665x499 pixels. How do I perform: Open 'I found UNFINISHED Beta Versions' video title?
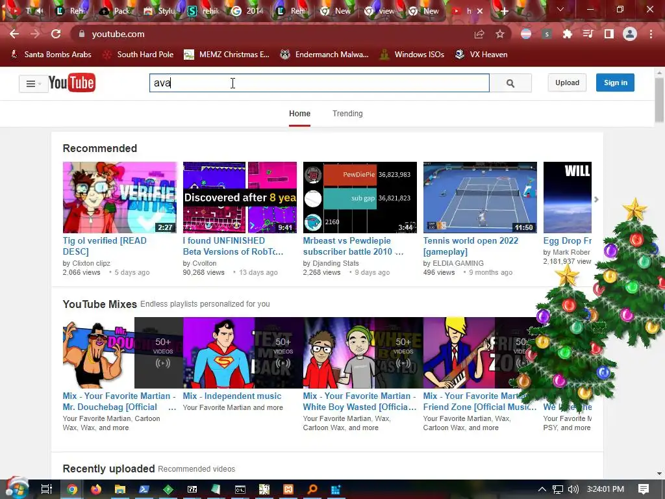[x=233, y=246]
